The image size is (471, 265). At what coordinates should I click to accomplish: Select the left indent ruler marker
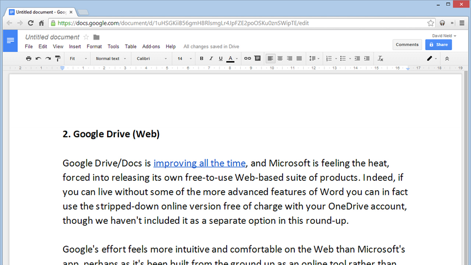click(x=62, y=68)
